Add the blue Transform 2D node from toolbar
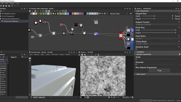 (x=80, y=14)
